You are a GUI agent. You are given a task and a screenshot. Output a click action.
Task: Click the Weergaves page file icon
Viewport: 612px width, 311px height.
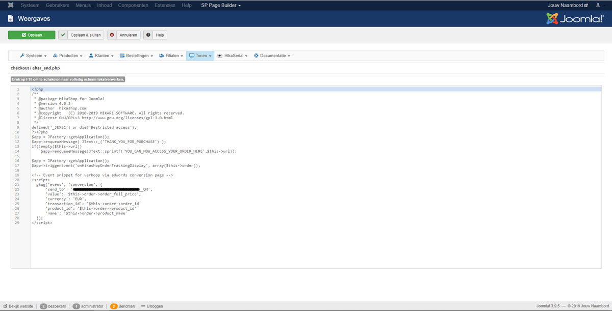pos(11,18)
